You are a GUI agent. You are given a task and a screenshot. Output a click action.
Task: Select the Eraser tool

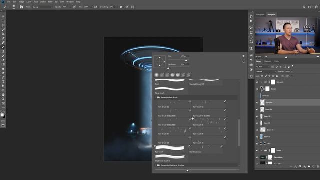pyautogui.click(x=3, y=60)
